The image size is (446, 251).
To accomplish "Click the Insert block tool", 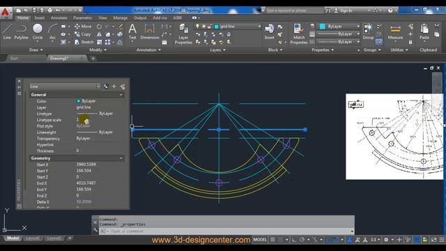I will pos(269,31).
